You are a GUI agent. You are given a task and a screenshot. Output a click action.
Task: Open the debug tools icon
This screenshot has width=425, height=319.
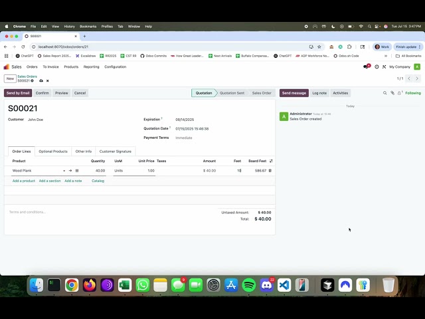pos(384,66)
